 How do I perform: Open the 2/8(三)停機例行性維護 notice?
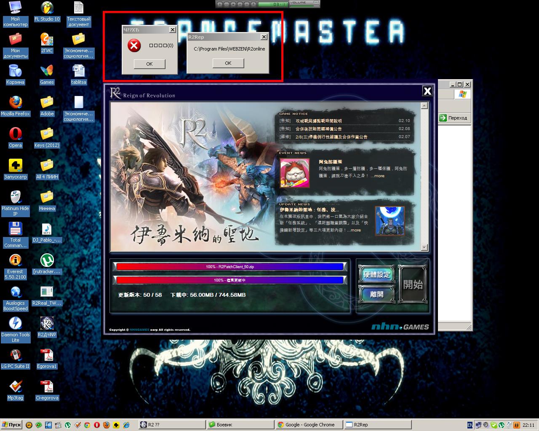331,137
